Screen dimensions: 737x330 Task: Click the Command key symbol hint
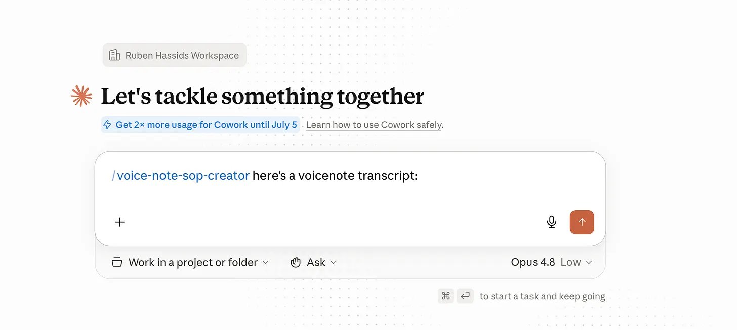point(446,296)
